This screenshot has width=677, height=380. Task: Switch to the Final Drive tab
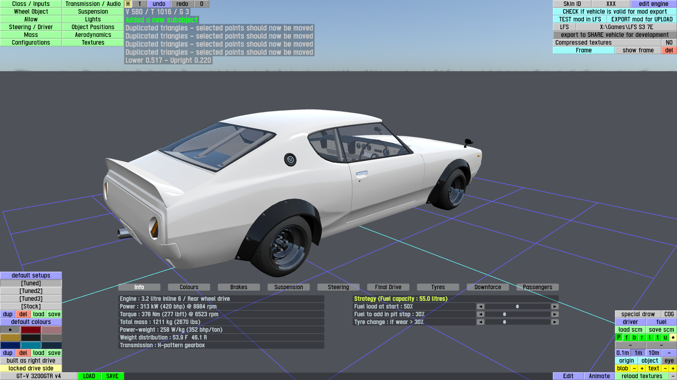[388, 287]
